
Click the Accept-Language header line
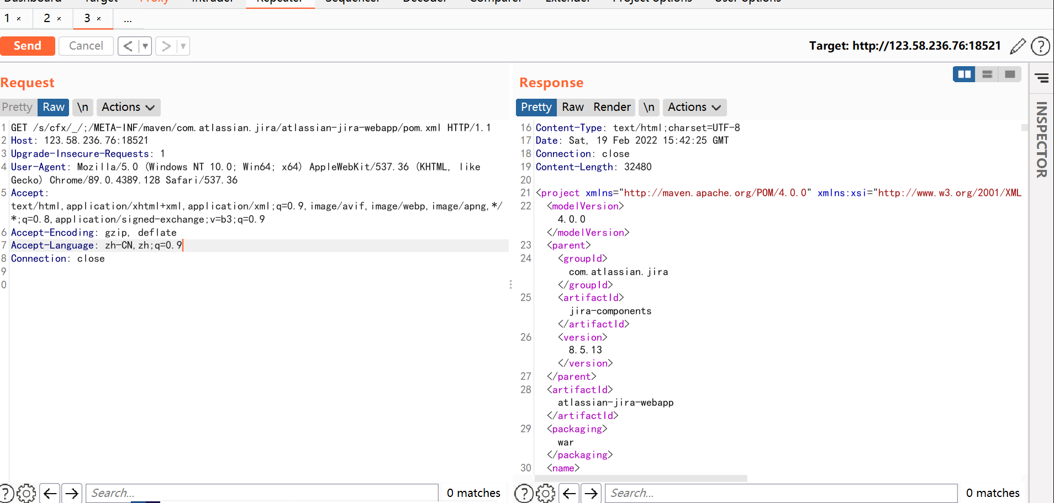[x=97, y=245]
